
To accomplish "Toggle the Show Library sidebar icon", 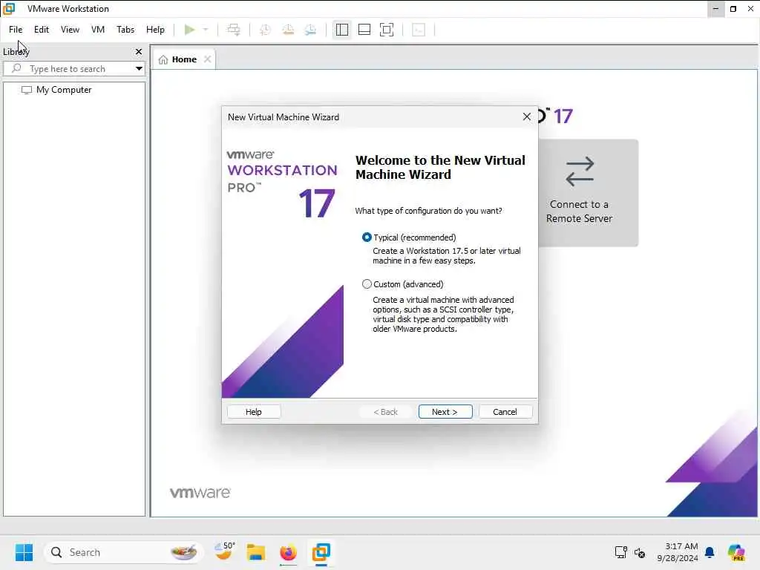I will [x=341, y=30].
